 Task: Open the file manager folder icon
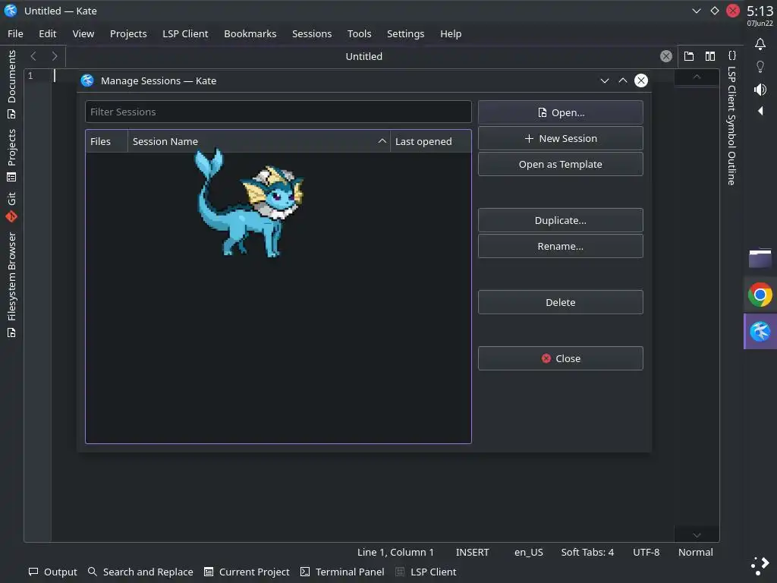coord(760,258)
